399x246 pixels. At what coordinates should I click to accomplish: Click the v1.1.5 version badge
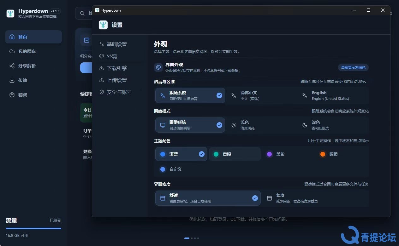tap(55, 11)
